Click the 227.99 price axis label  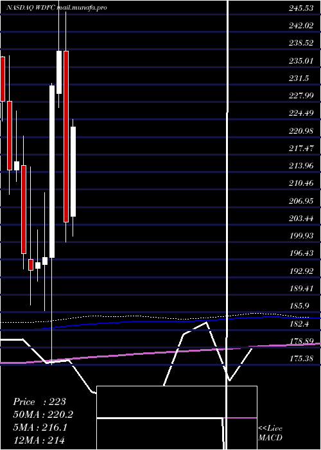click(x=301, y=96)
